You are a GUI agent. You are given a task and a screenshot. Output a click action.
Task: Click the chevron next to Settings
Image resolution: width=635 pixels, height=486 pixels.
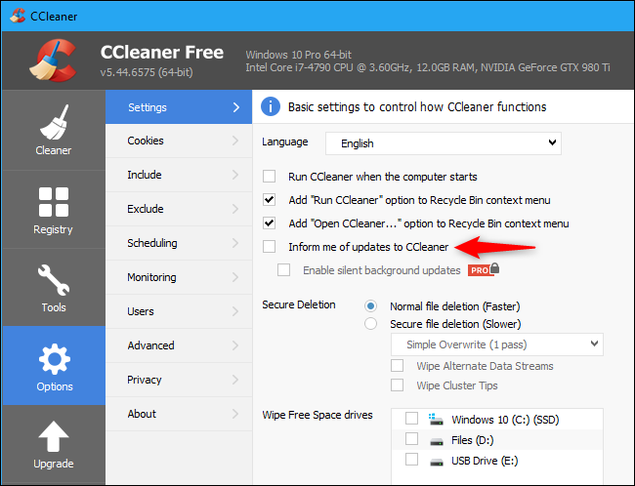tap(236, 107)
